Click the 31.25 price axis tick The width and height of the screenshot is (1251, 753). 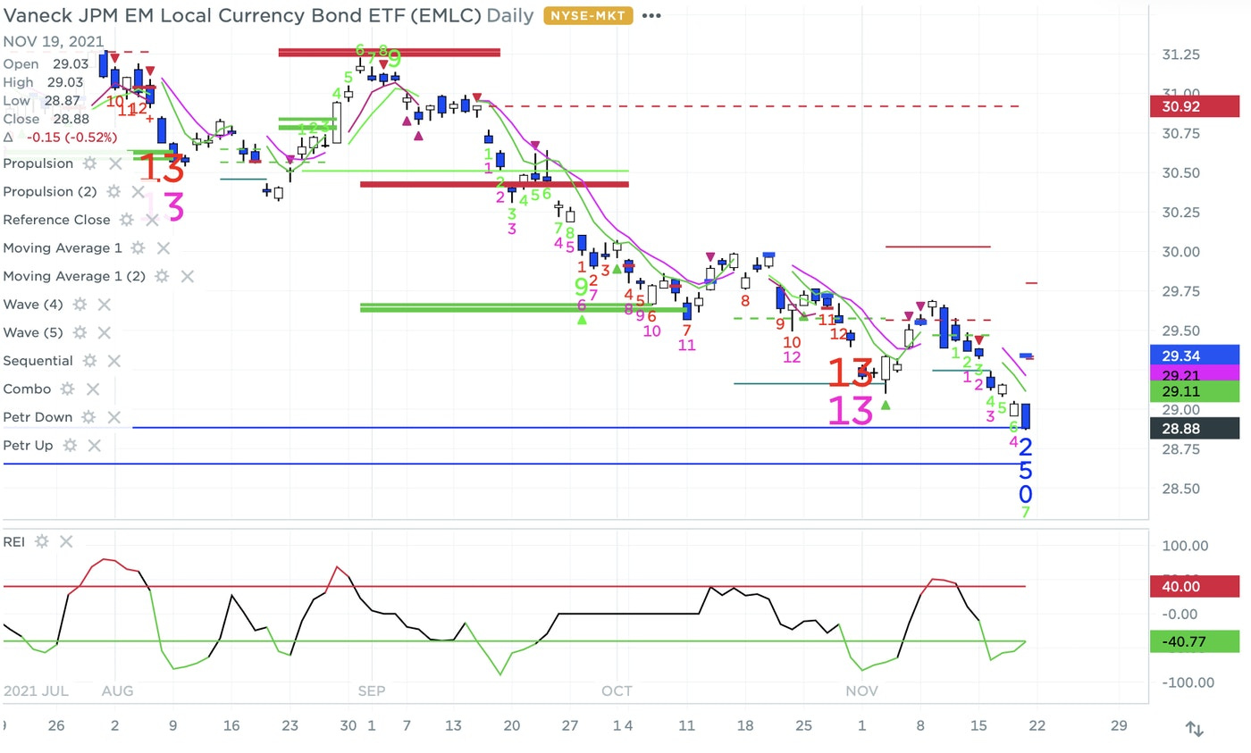[x=1183, y=55]
